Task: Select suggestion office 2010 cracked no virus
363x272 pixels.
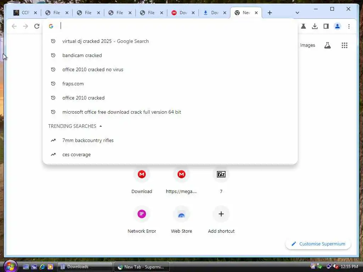Action: click(170, 69)
